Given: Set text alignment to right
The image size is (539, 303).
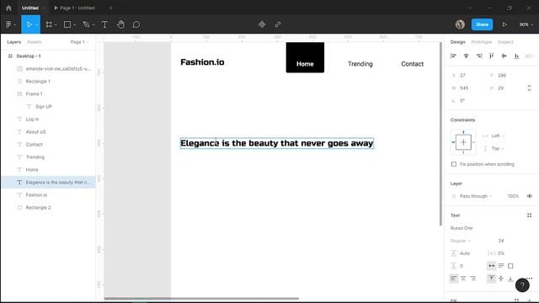Looking at the screenshot, I should click(473, 279).
